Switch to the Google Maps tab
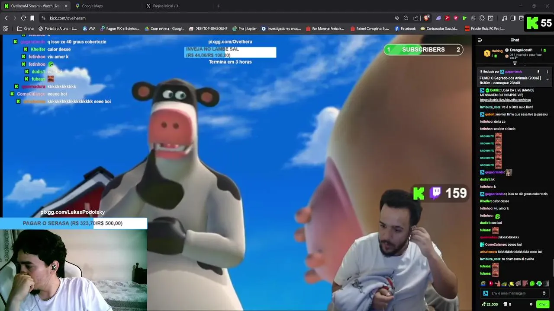The image size is (554, 311). 107,6
